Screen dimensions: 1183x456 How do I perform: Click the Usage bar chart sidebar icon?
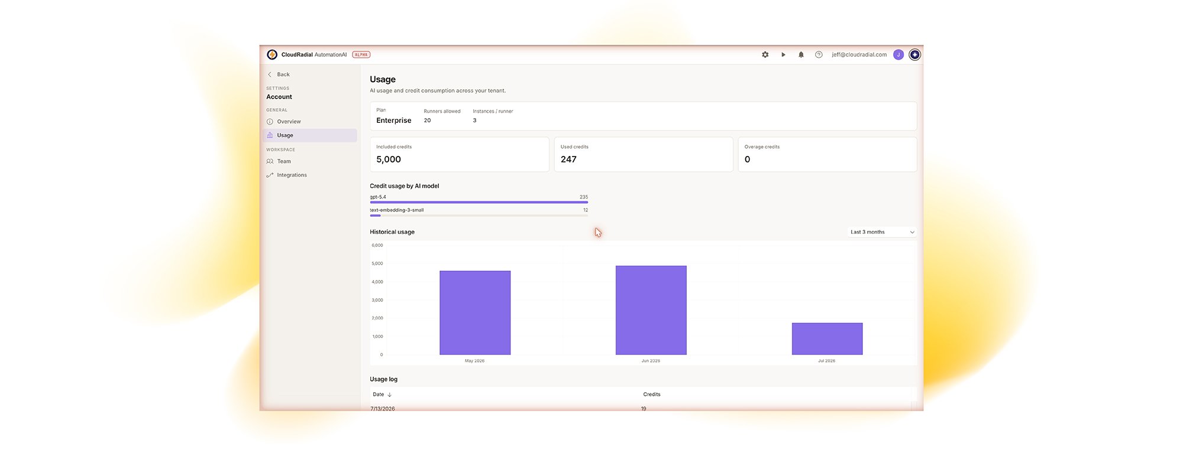click(x=270, y=135)
